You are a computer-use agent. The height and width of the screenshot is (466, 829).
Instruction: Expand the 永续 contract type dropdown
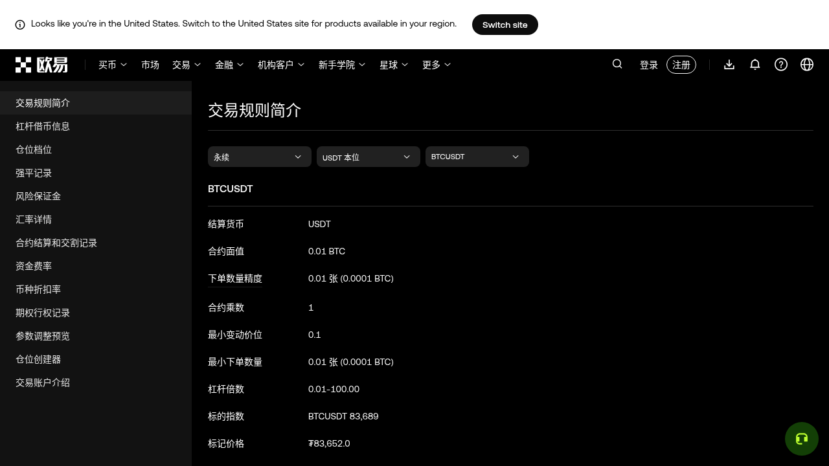tap(259, 157)
